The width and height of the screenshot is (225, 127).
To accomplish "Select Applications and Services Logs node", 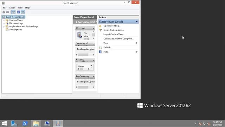I will 24,26.
